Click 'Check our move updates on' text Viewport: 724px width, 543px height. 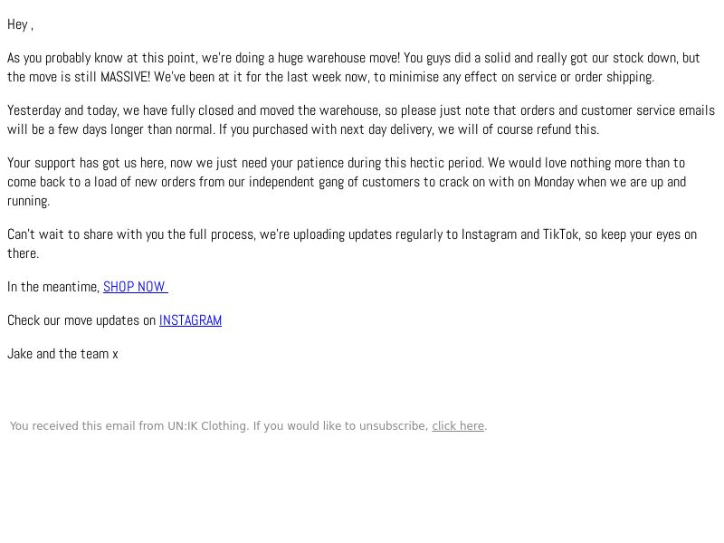[81, 320]
